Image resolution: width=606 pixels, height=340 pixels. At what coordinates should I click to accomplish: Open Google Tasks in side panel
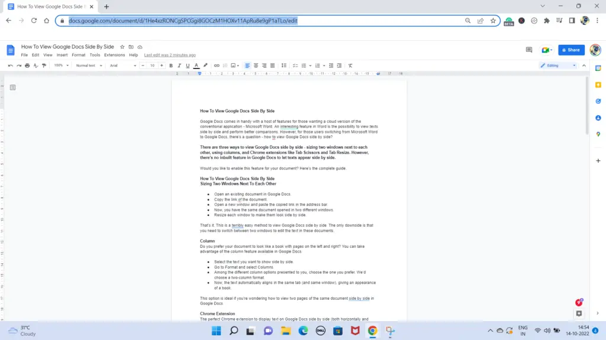pos(598,102)
